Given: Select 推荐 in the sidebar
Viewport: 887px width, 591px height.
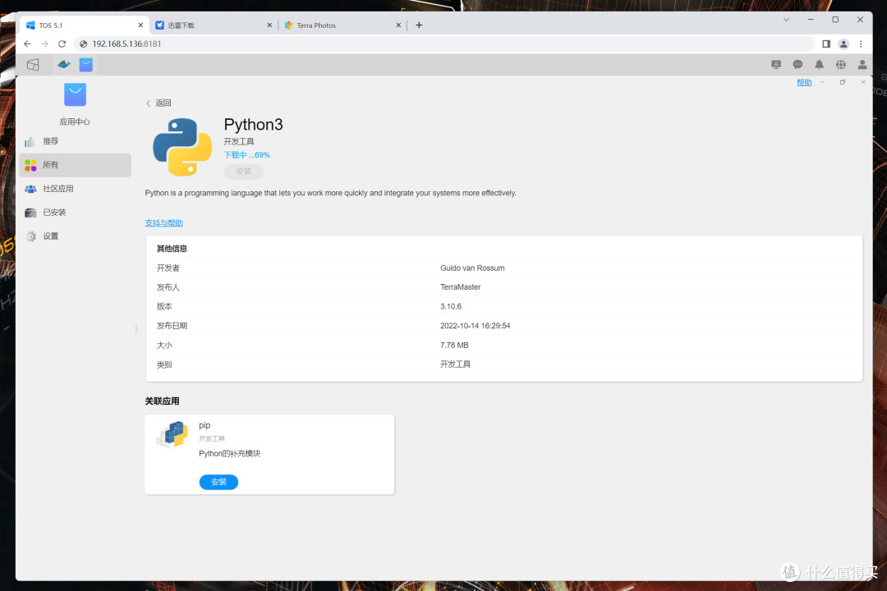Looking at the screenshot, I should [x=75, y=141].
